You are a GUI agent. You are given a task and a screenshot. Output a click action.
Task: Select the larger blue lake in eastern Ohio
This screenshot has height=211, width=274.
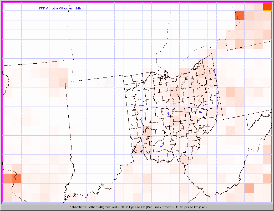tap(200, 112)
